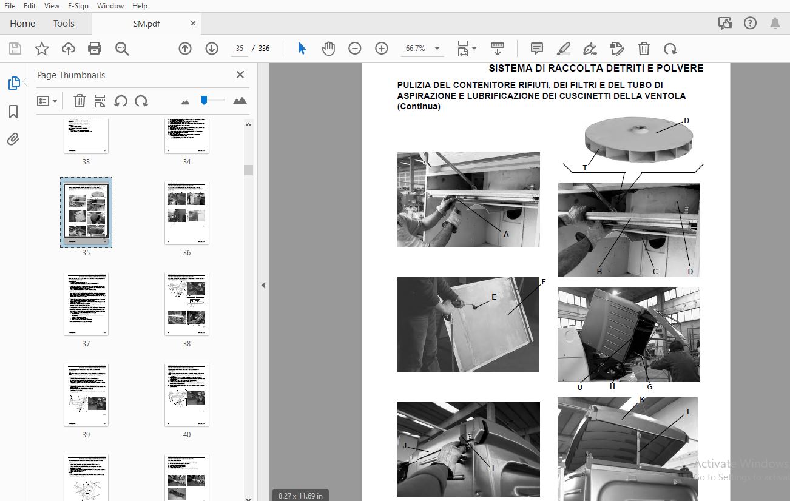Open the find text magnifier tool
Viewport: 790px width, 501px height.
122,49
